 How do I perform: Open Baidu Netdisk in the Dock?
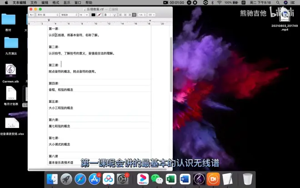pyautogui.click(x=108, y=179)
